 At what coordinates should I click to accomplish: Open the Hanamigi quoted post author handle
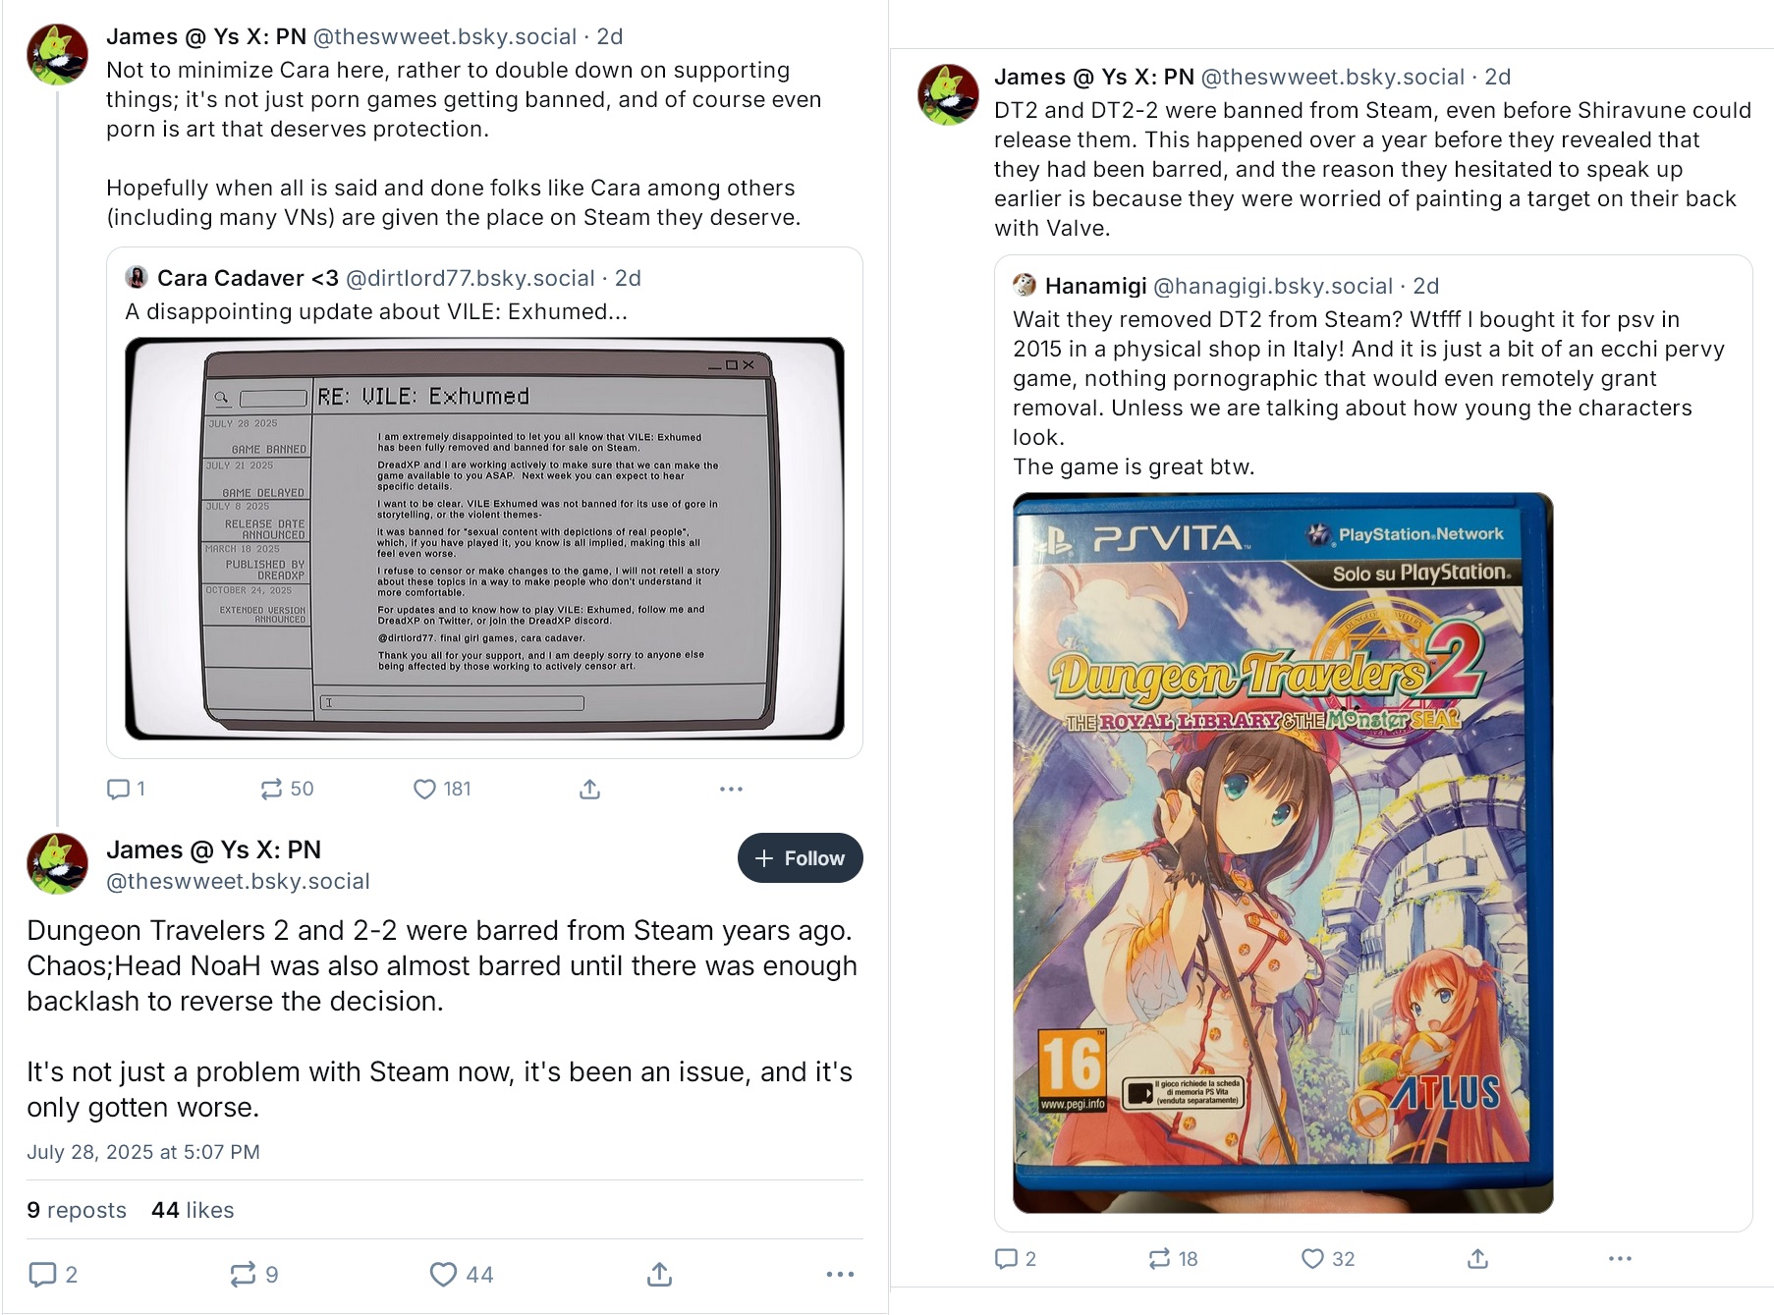[x=1272, y=286]
